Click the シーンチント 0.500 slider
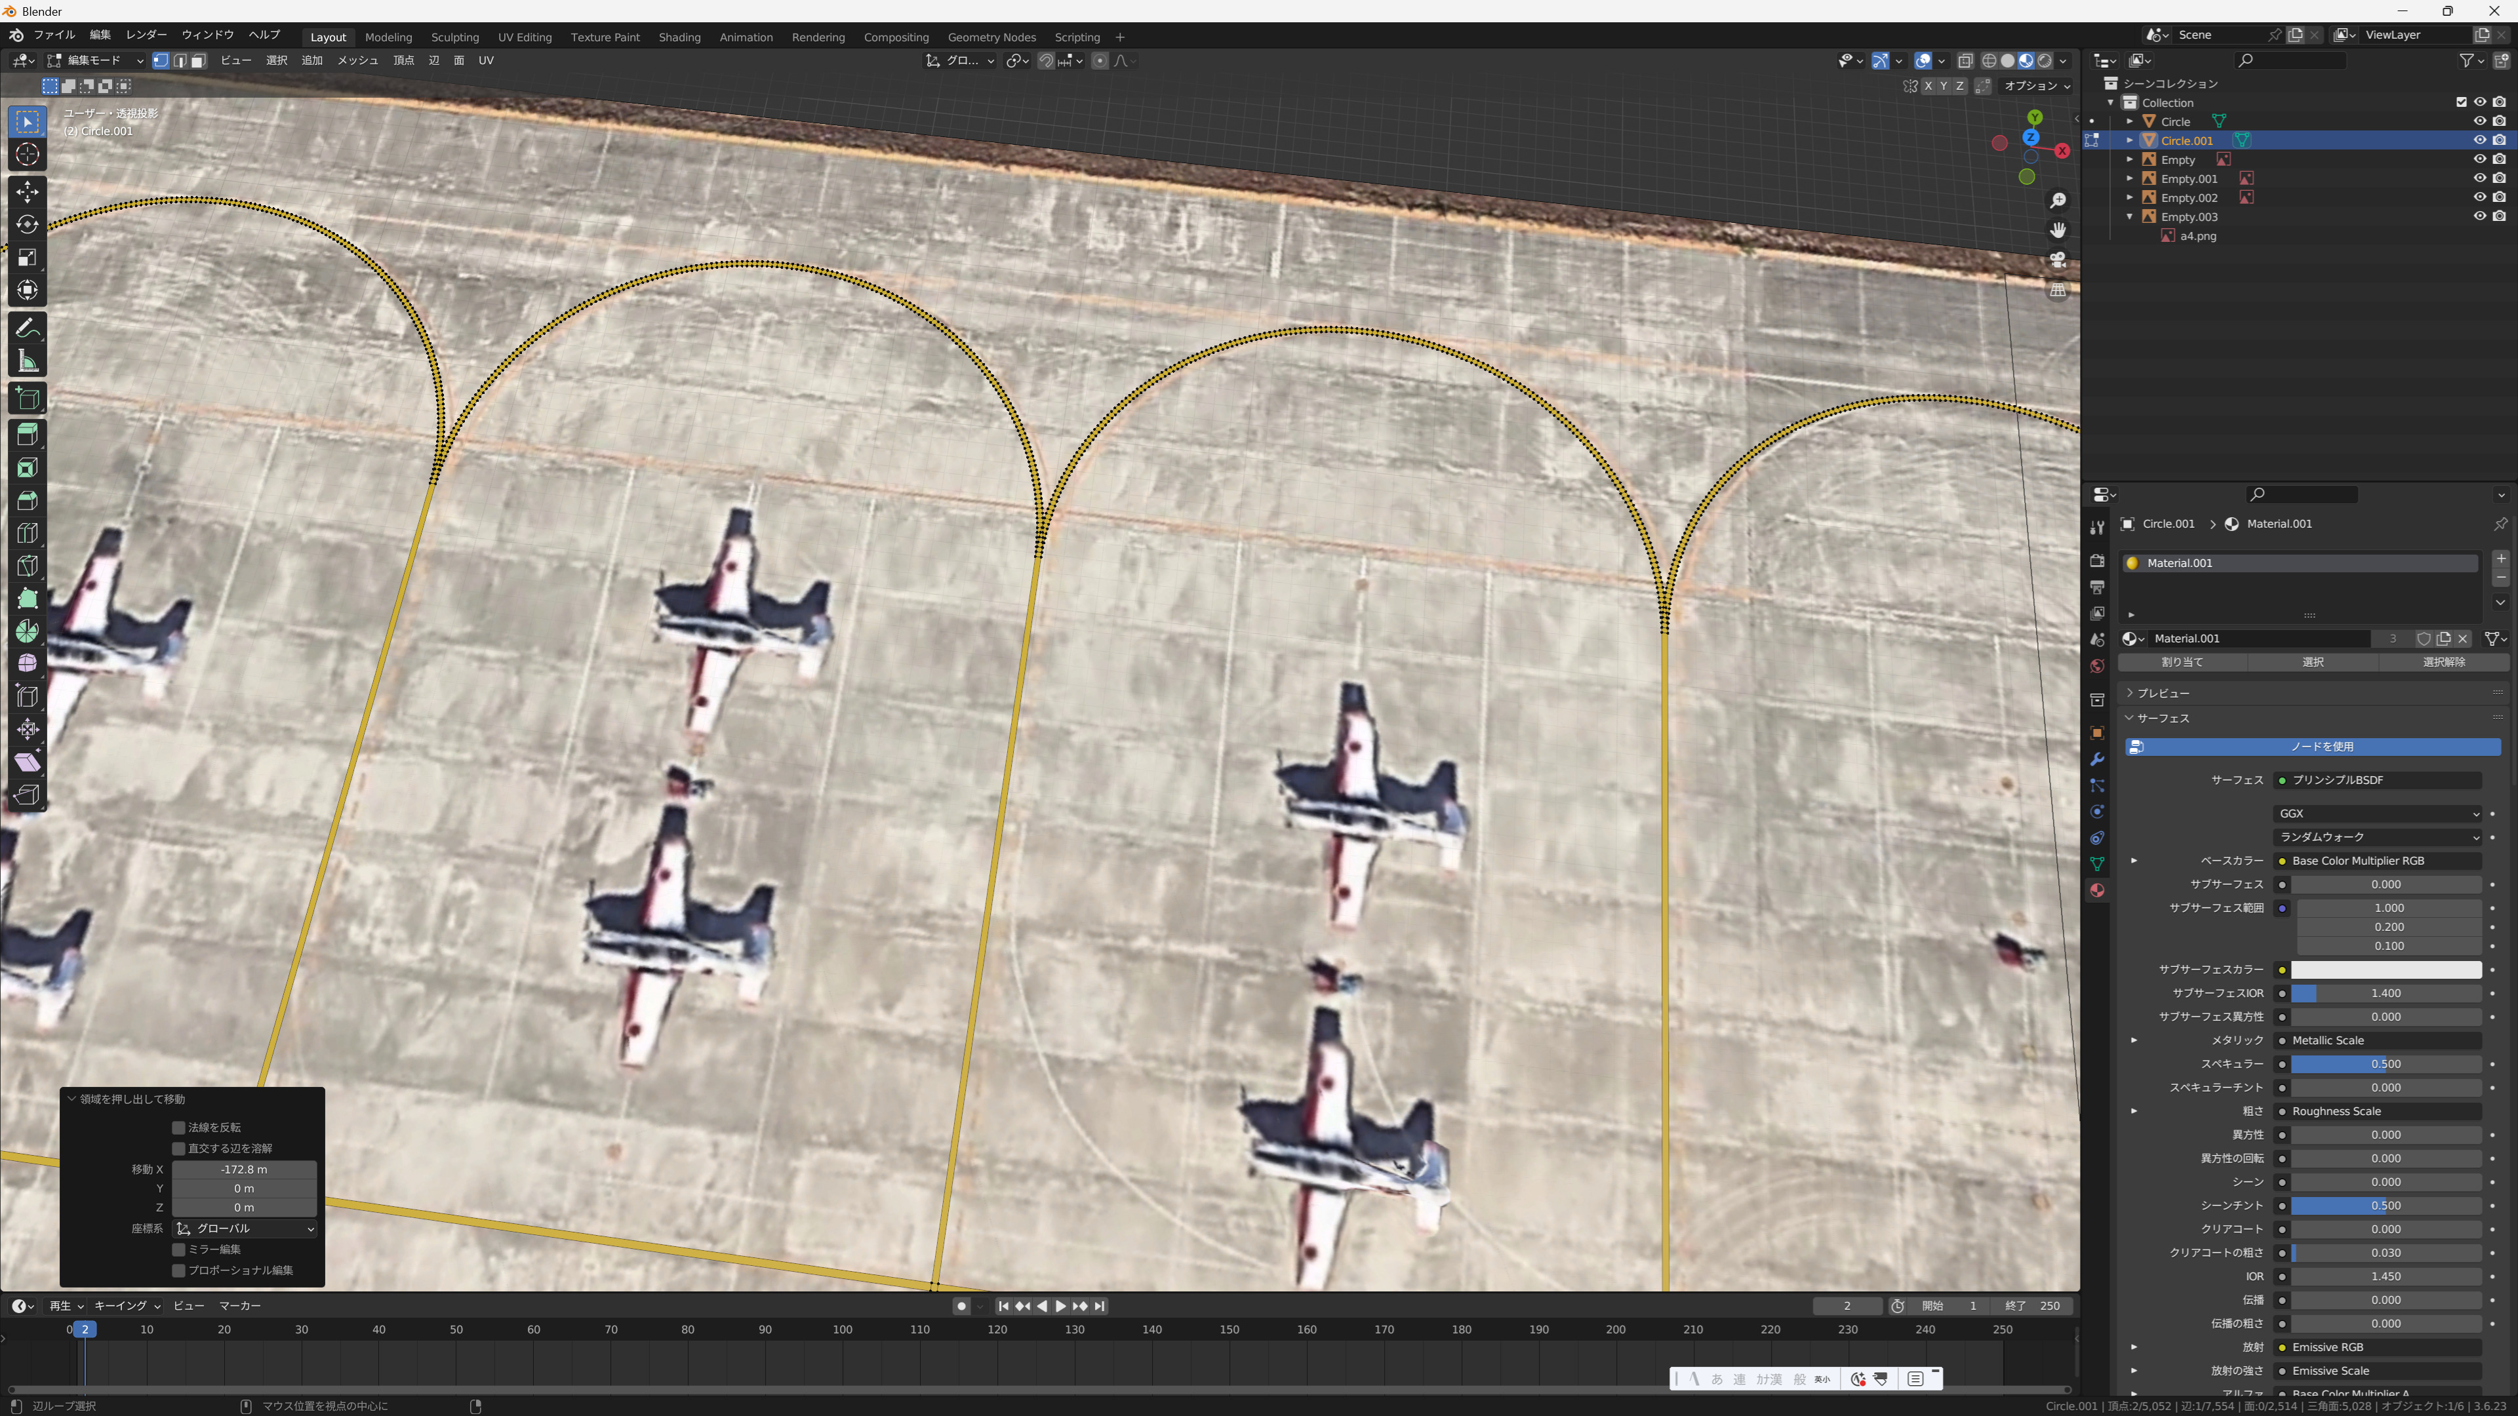 [x=2386, y=1206]
